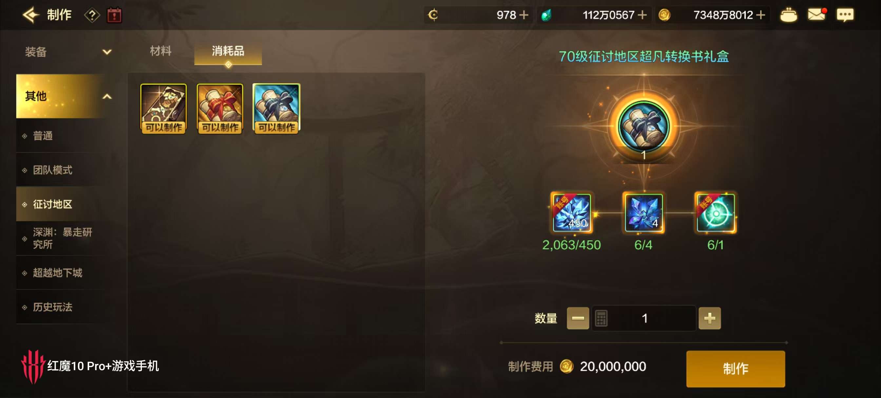Open the quantity calculator icon
Image resolution: width=881 pixels, height=398 pixels.
point(601,318)
